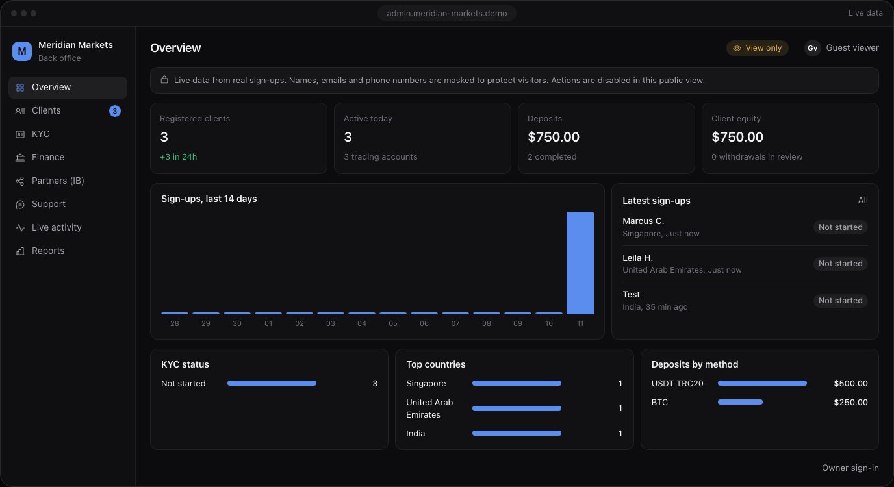Click the Overview grid icon in sidebar

click(x=20, y=88)
